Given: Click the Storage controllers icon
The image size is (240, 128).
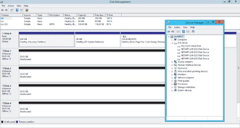Looking at the screenshot, I should click(x=175, y=87).
